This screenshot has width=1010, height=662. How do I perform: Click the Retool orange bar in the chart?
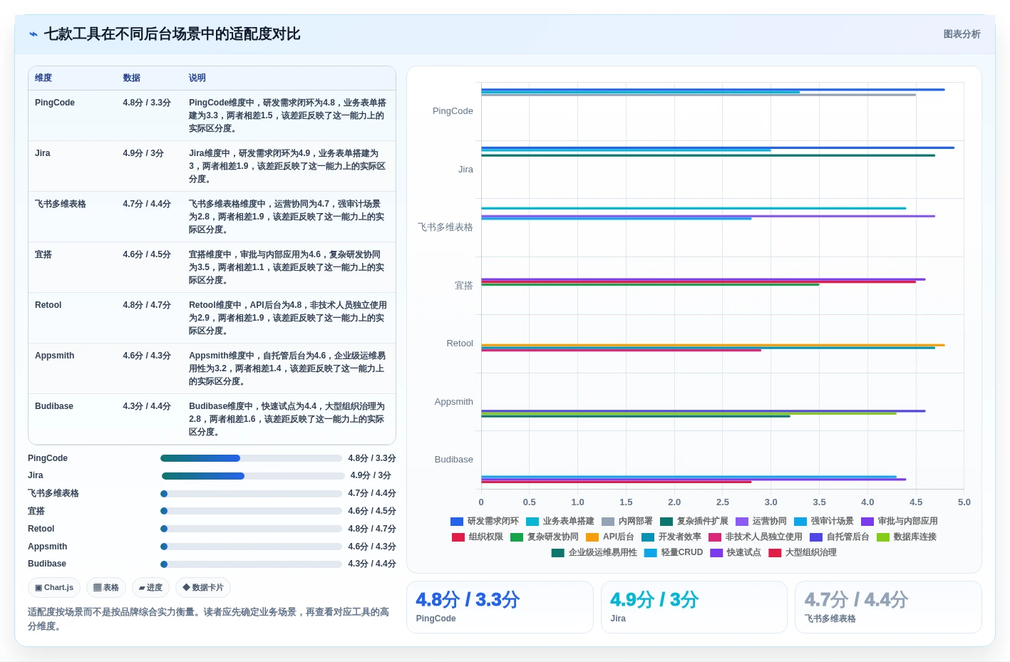713,345
